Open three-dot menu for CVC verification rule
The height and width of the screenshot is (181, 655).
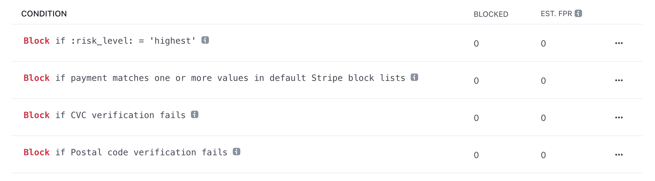[619, 117]
